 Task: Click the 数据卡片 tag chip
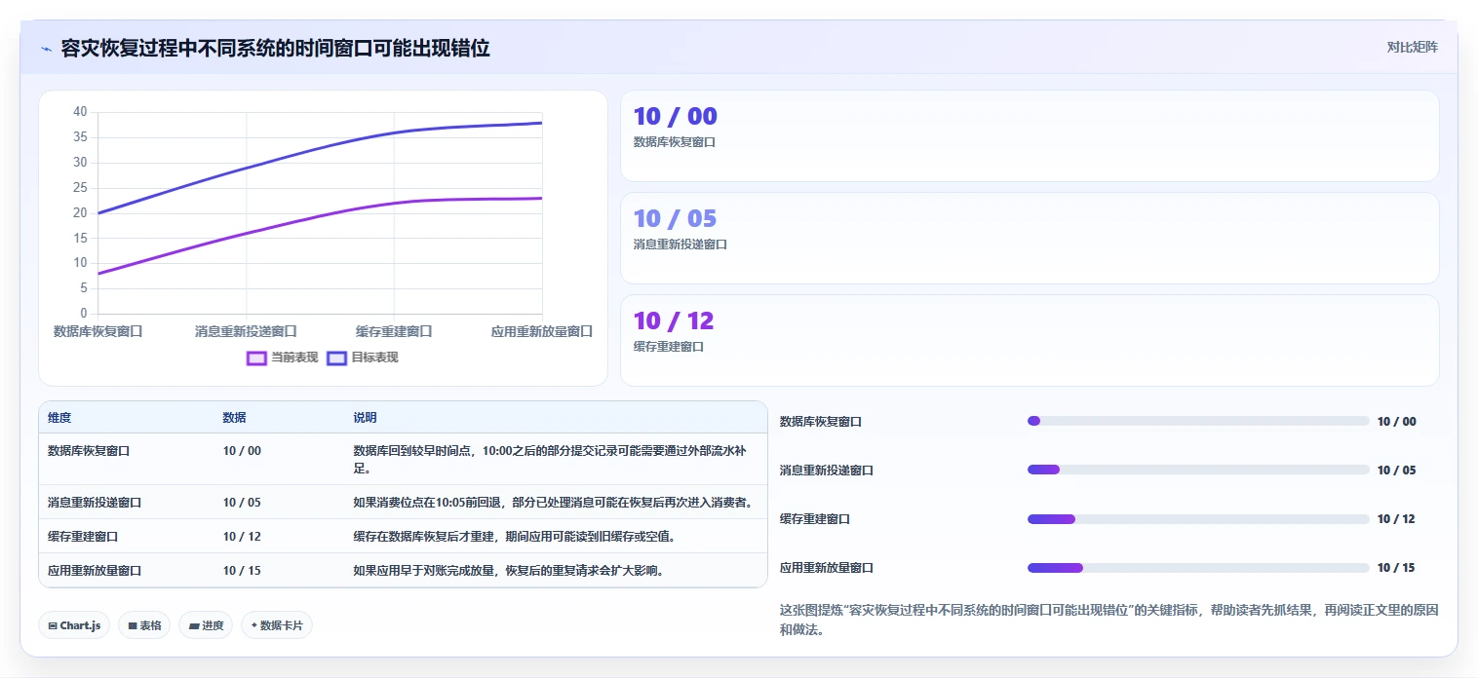pyautogui.click(x=276, y=625)
